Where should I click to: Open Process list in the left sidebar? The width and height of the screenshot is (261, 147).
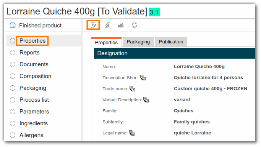34,100
